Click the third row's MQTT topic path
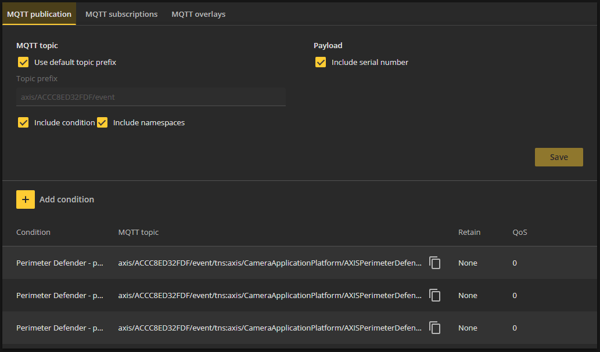This screenshot has width=600, height=352. (x=270, y=328)
